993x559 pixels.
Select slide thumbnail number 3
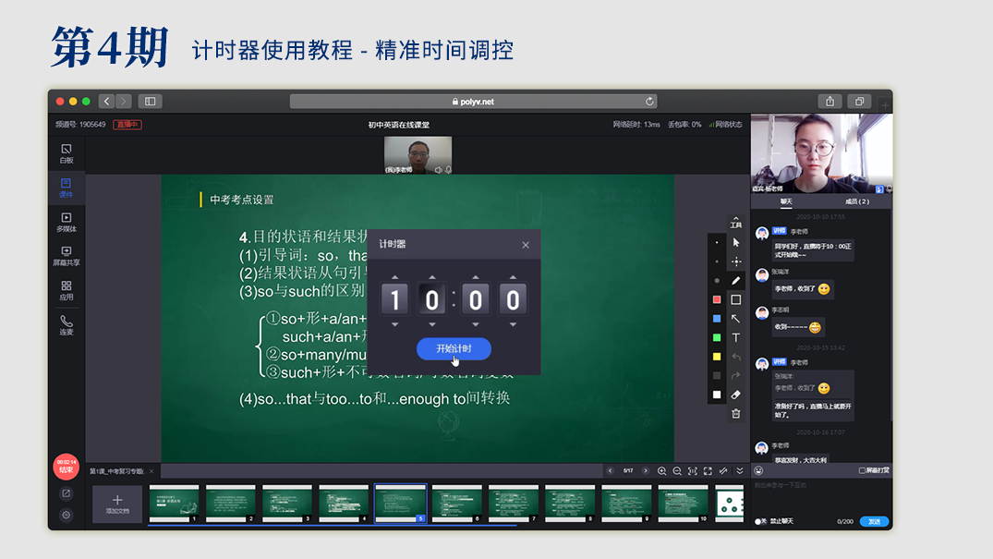pos(287,504)
